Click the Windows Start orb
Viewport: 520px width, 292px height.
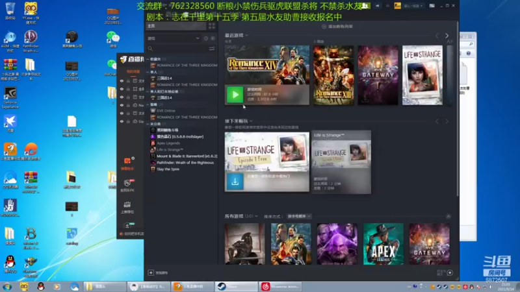7,286
